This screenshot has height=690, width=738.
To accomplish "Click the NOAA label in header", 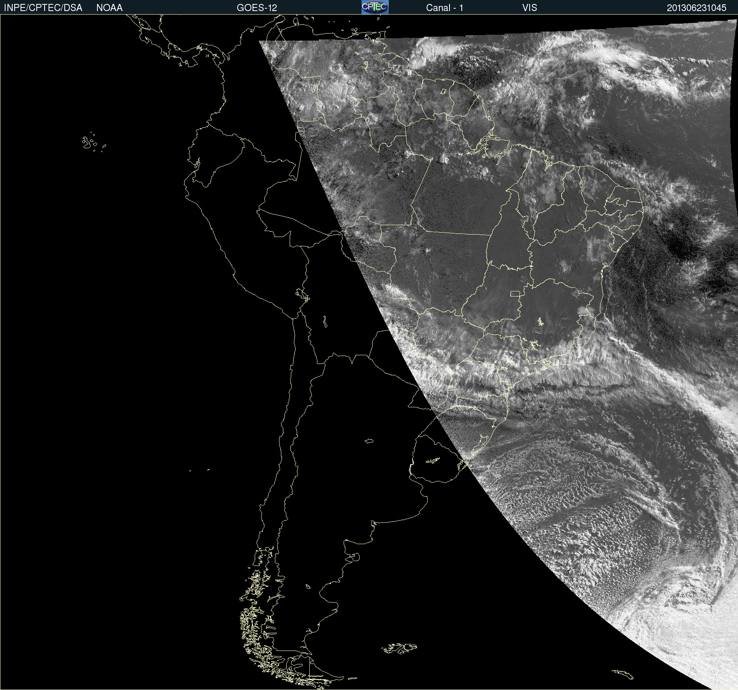I will [x=109, y=8].
